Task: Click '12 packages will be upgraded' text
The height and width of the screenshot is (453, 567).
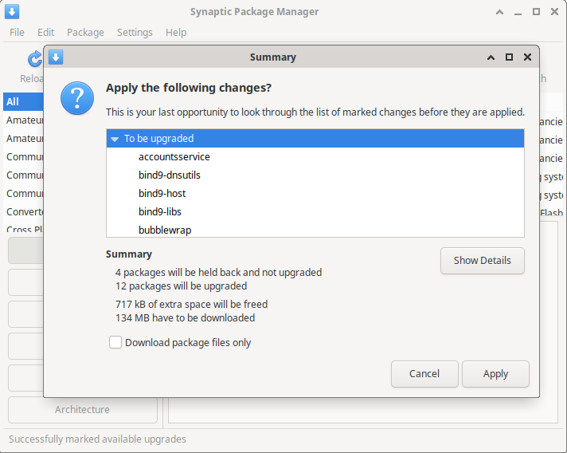Action: [x=181, y=286]
